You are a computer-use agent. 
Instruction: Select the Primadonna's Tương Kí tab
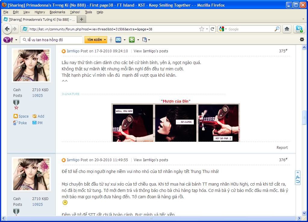tap(39, 20)
